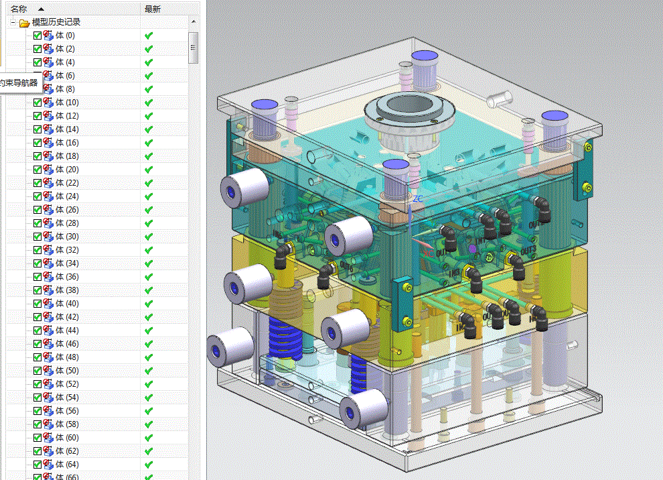Toggle the checkbox for 体 (24)
Screen dimensions: 663x480
coord(38,196)
